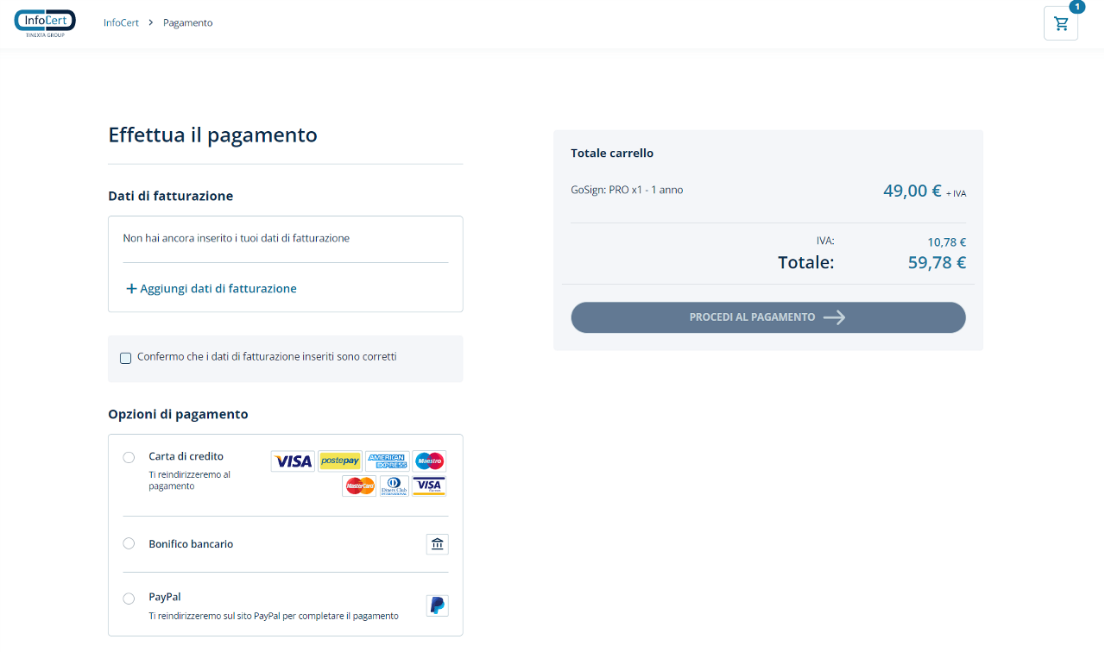The height and width of the screenshot is (652, 1105).
Task: Check the billing data confirmation checkbox
Action: (125, 358)
